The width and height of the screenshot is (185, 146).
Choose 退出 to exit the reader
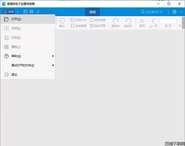28,74
